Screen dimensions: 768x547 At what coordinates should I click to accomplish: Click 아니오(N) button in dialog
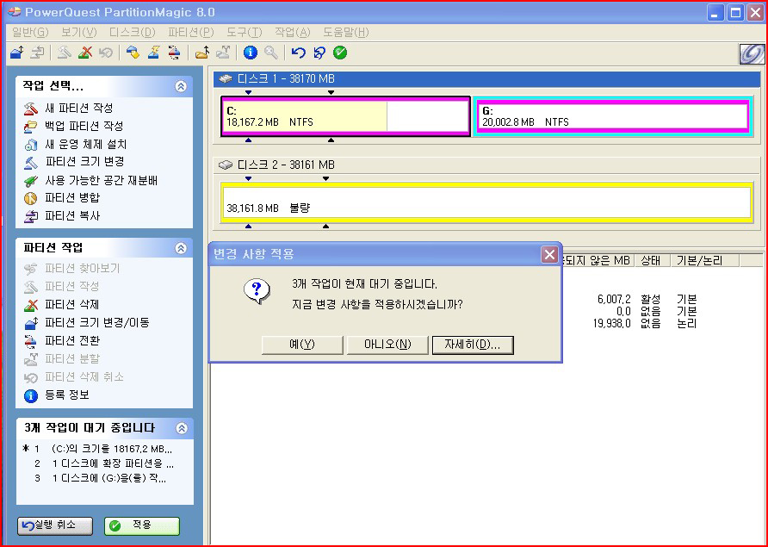(x=387, y=345)
